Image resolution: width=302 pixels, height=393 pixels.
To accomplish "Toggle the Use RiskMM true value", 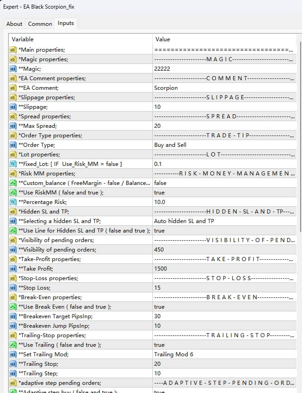I will pyautogui.click(x=160, y=193).
